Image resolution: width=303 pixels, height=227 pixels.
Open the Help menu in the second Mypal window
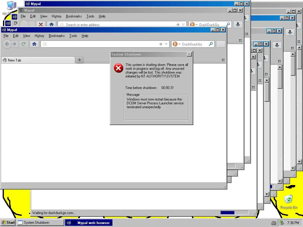click(102, 16)
